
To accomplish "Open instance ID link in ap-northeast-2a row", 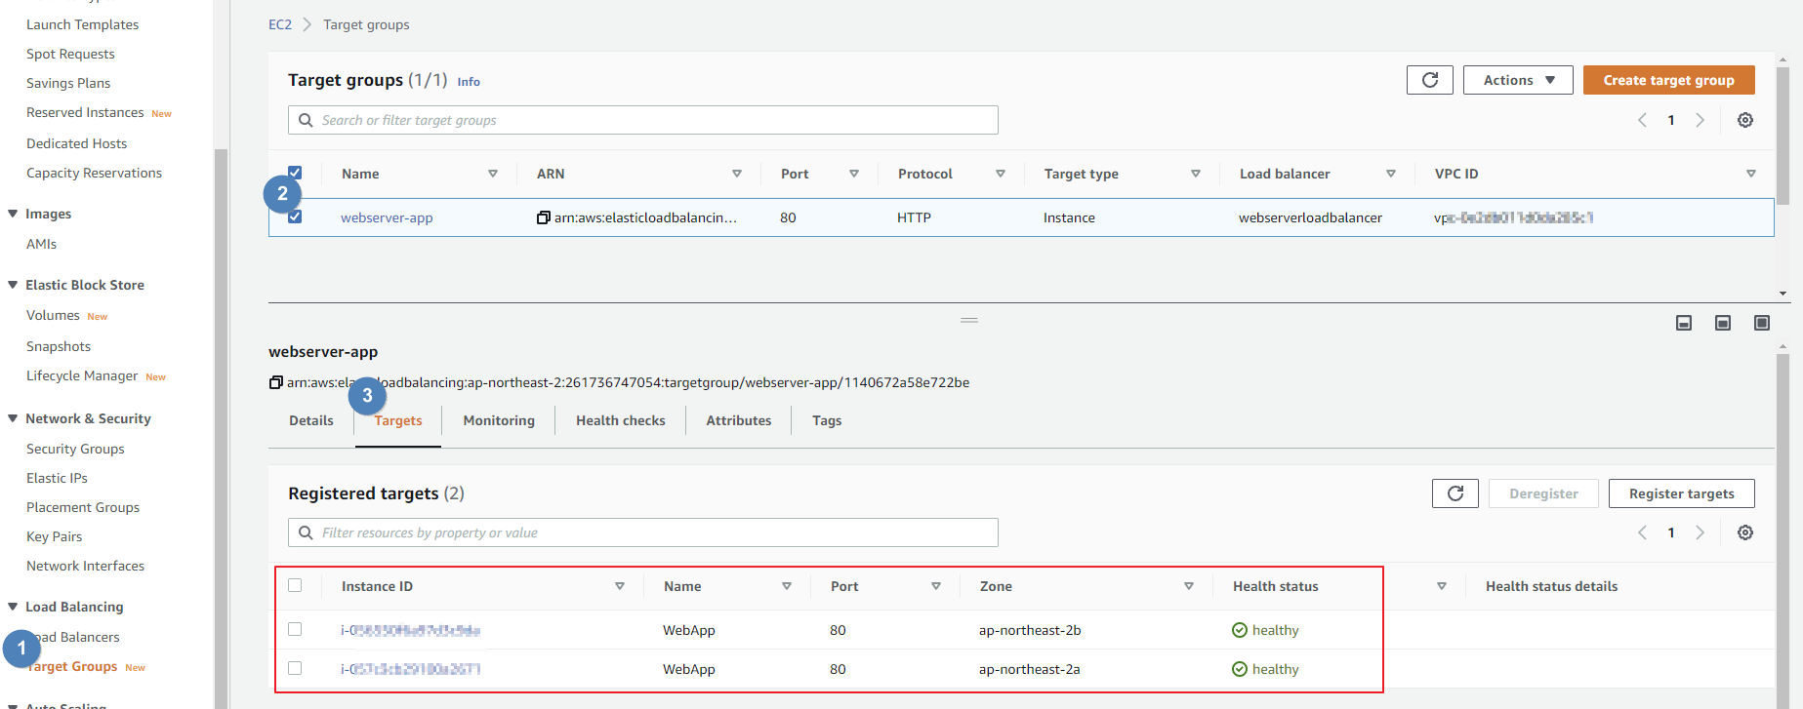I will click(x=410, y=669).
